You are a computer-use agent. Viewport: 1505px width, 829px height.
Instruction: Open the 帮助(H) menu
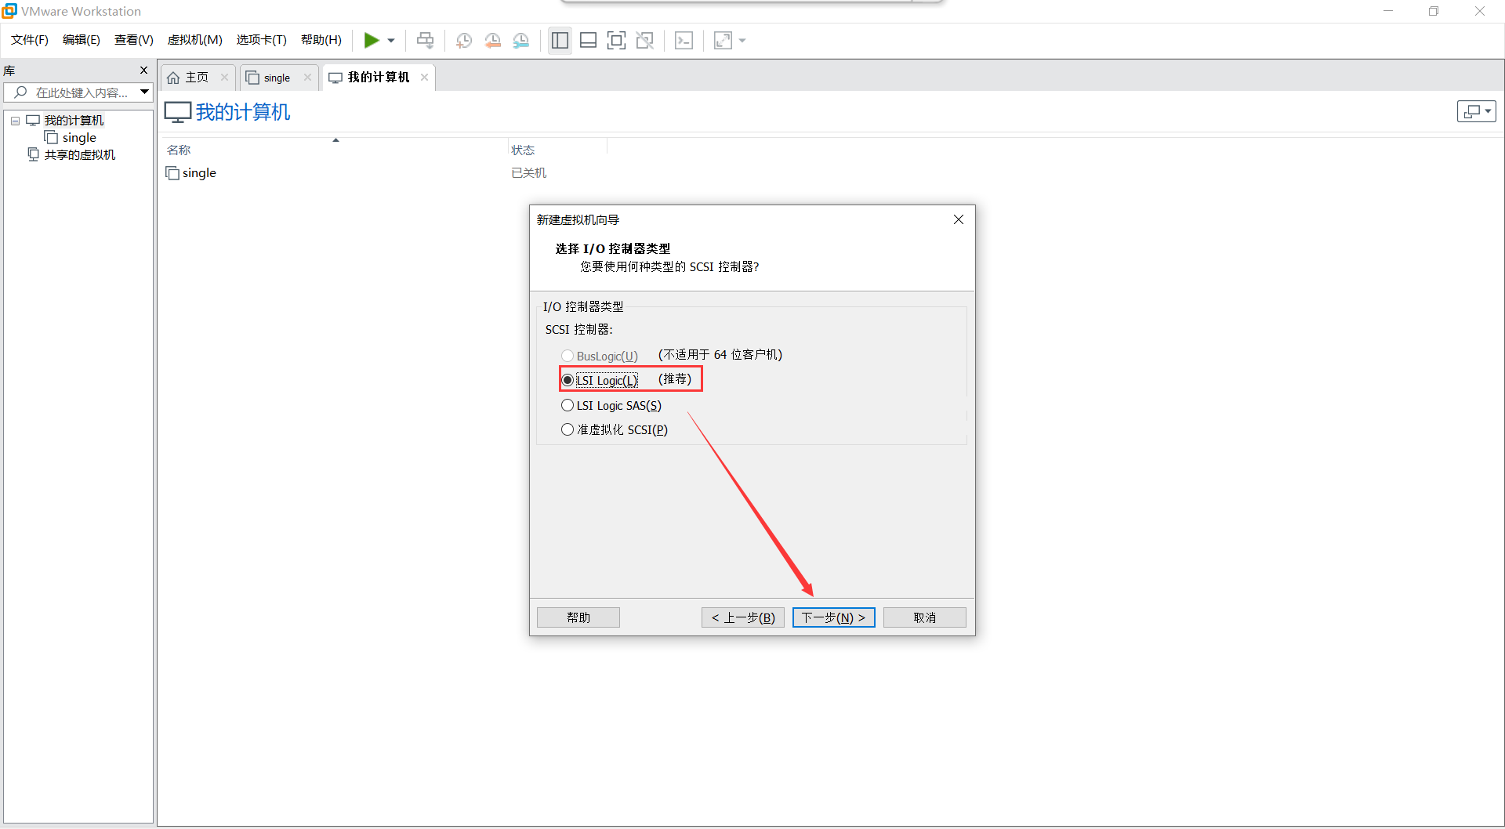tap(321, 40)
